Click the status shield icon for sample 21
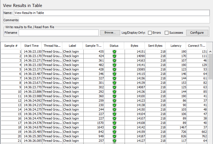This screenshot has height=144, width=213. click(x=114, y=141)
